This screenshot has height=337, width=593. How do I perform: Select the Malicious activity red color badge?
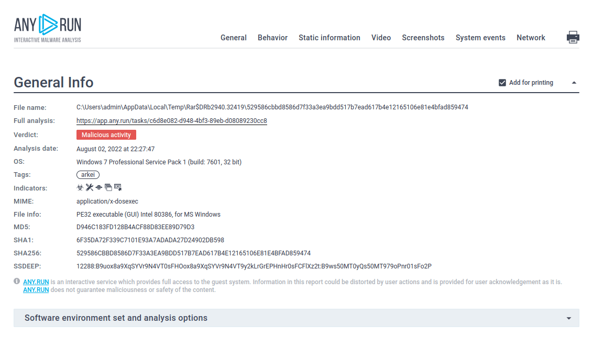click(106, 134)
